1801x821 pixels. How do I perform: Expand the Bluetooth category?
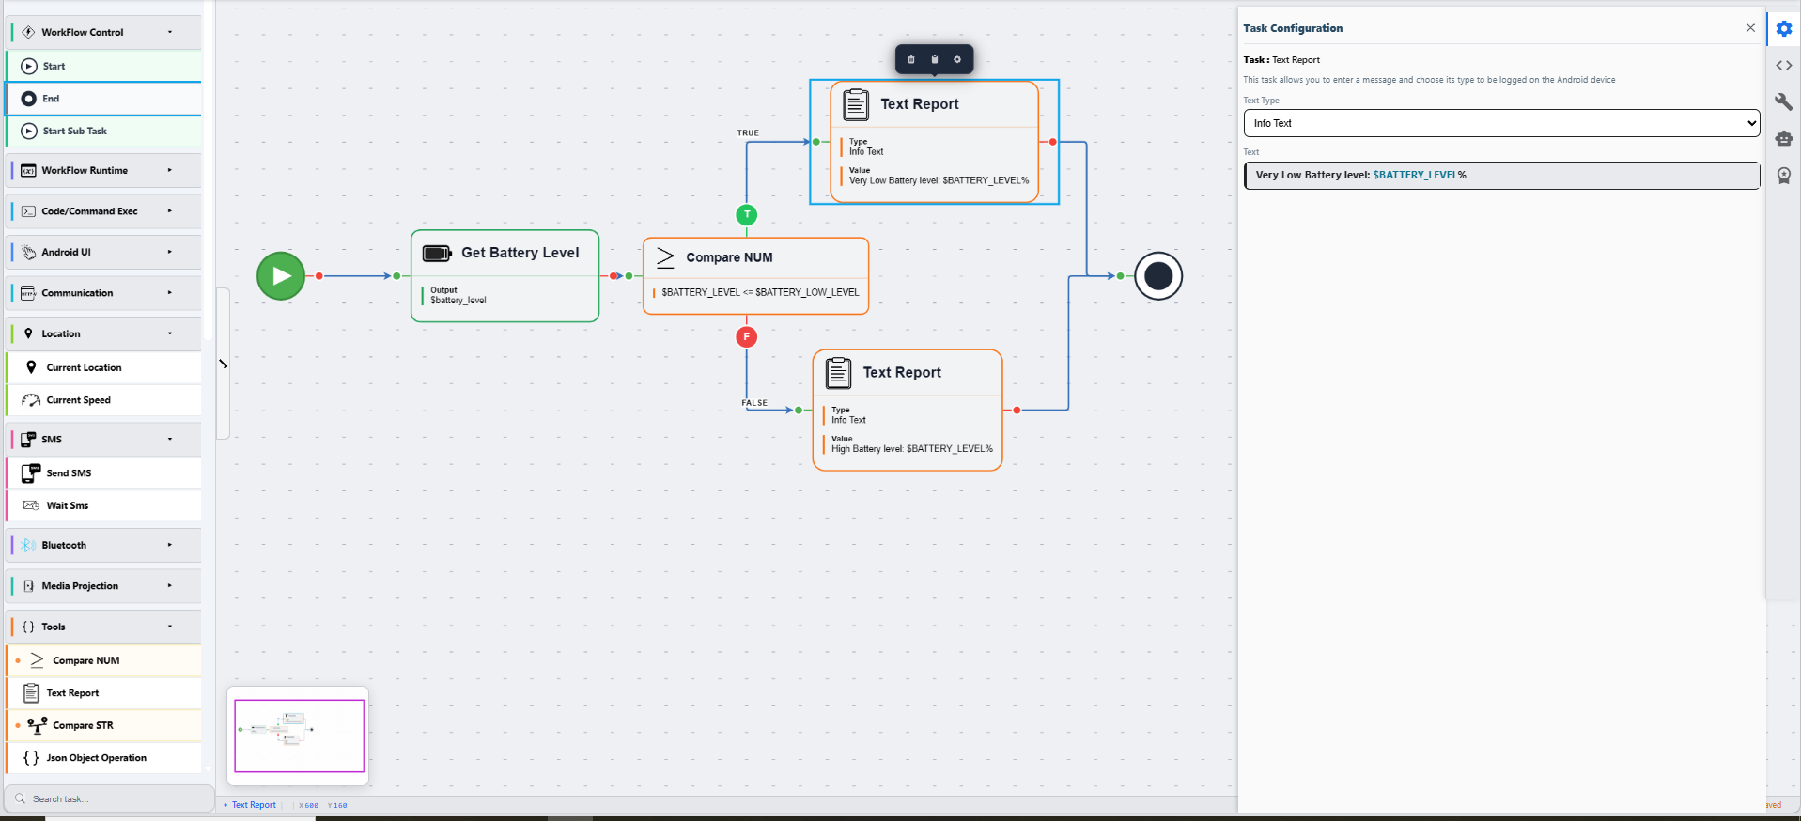pyautogui.click(x=103, y=545)
